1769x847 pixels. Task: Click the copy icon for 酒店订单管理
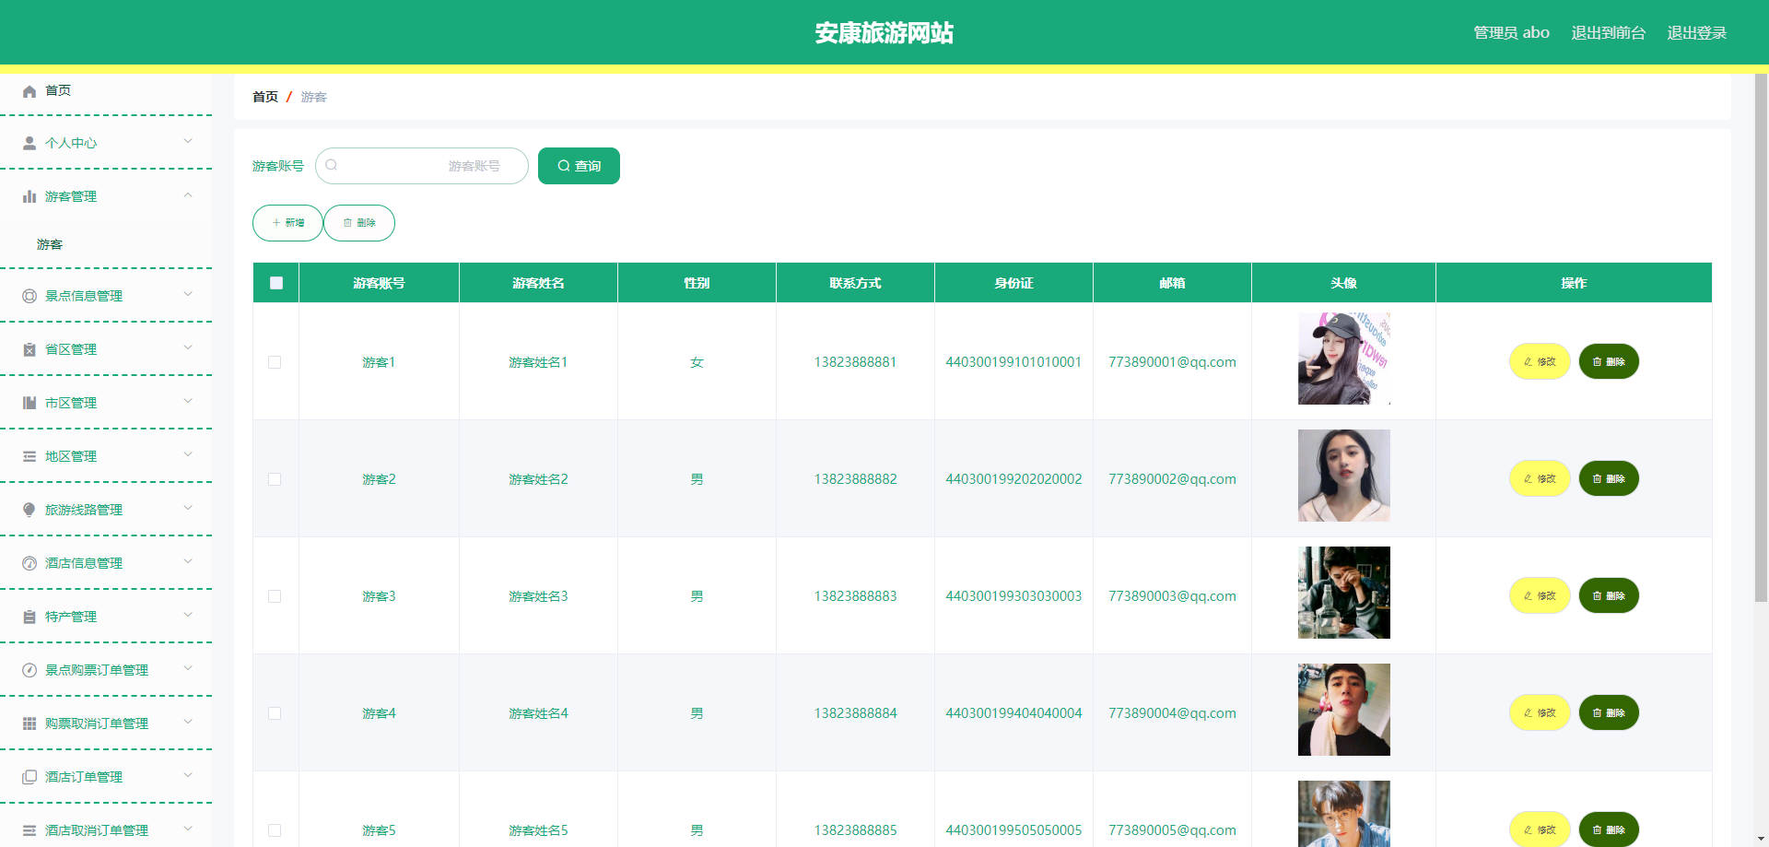coord(29,777)
